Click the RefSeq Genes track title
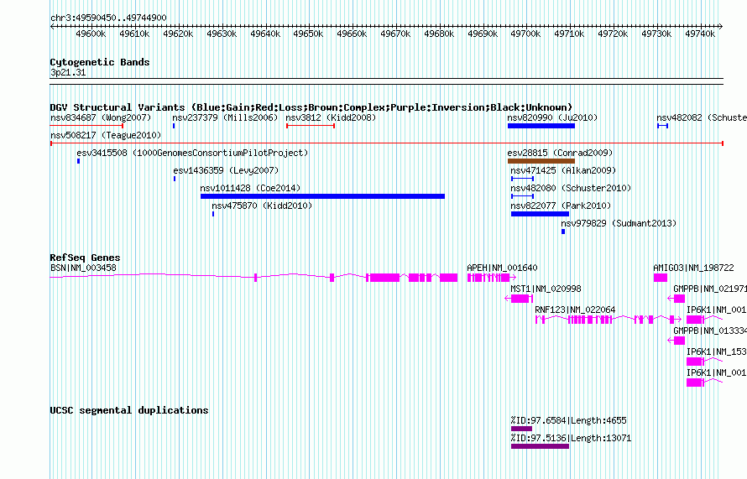The image size is (747, 479). (86, 258)
